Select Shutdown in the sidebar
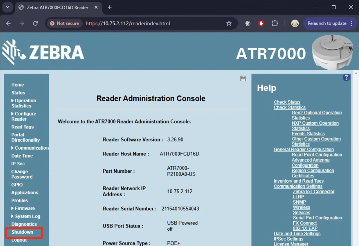Screen dimensions: 359x246 pos(22,232)
